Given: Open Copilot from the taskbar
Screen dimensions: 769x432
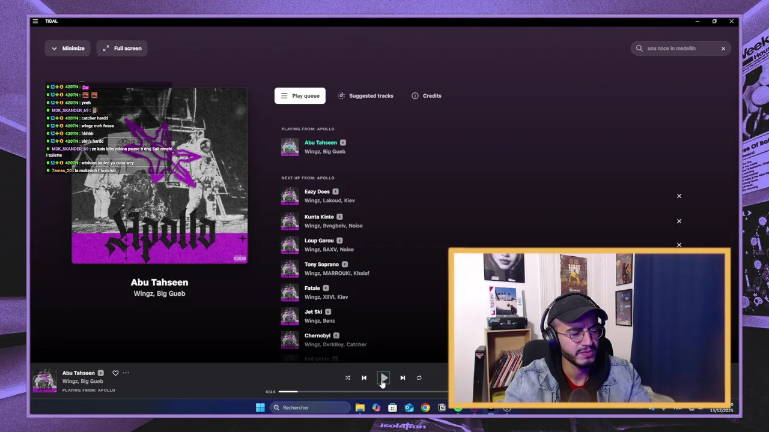Looking at the screenshot, I should 376,408.
